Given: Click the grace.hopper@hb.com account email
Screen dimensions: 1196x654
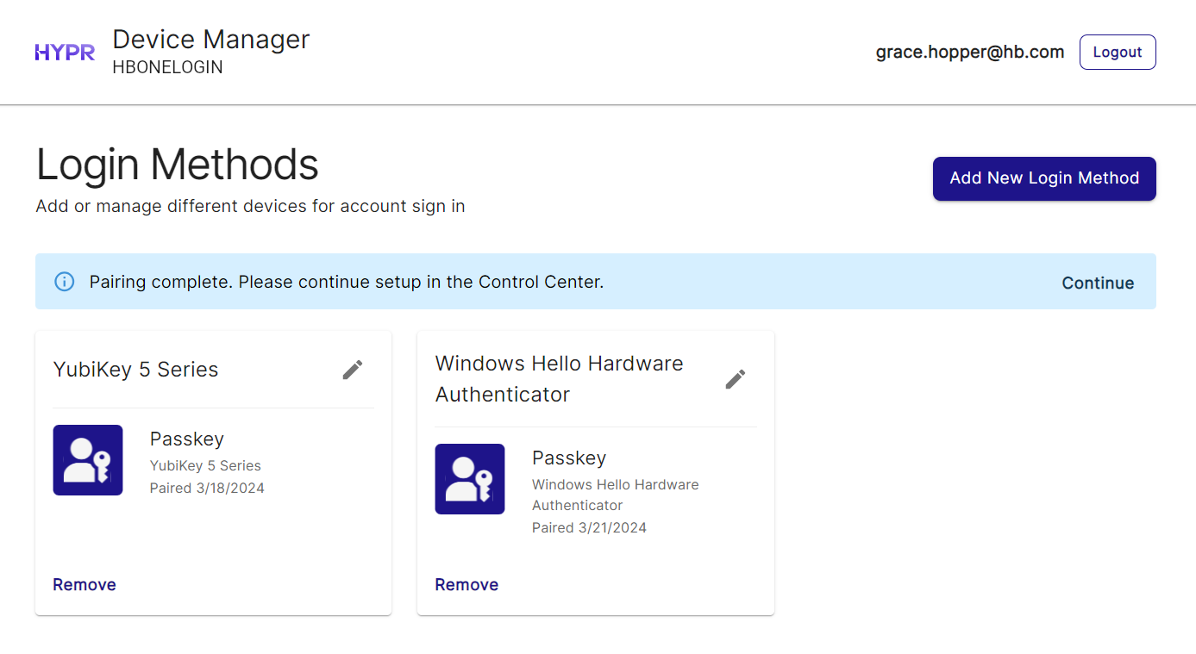Looking at the screenshot, I should [970, 52].
